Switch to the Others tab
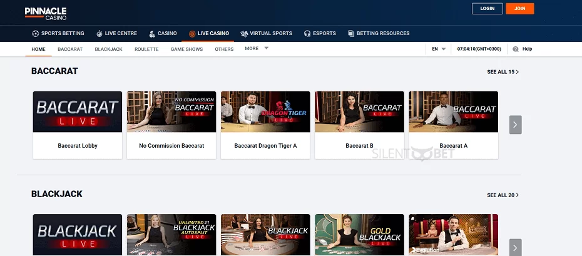 pyautogui.click(x=224, y=49)
